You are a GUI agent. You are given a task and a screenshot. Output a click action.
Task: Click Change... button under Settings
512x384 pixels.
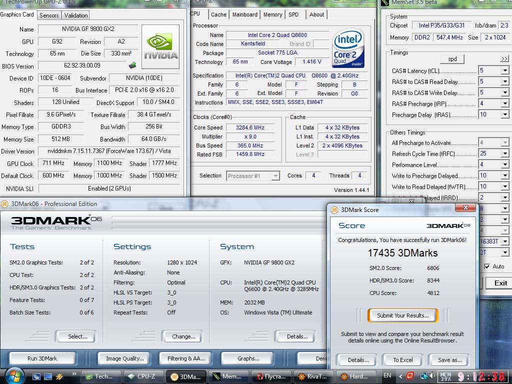click(182, 336)
